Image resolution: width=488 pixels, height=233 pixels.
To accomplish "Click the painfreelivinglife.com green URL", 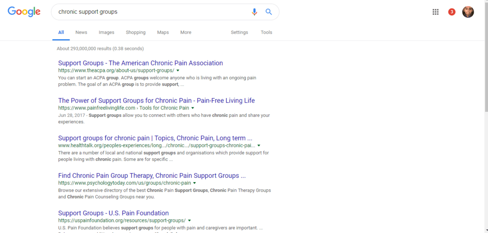I will [96, 108].
